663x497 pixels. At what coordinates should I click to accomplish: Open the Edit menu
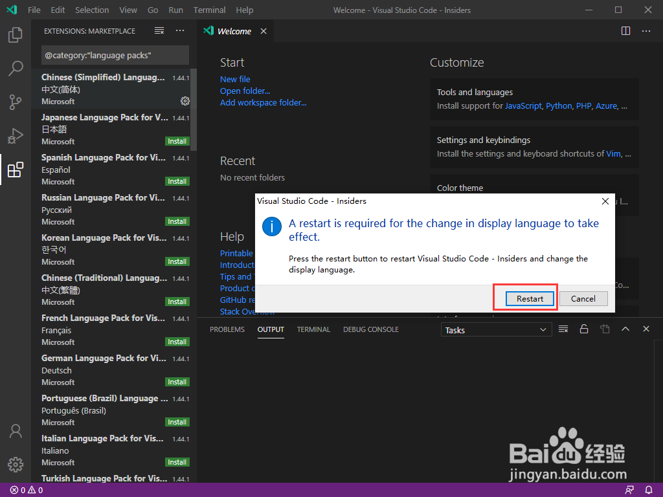(58, 10)
